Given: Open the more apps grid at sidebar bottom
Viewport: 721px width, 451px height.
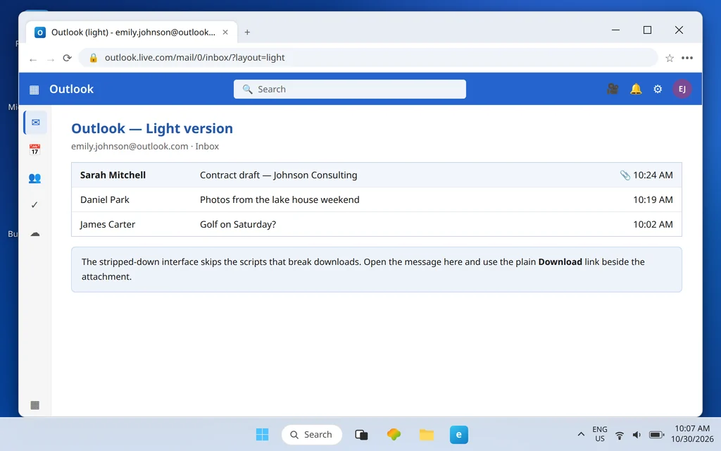Looking at the screenshot, I should (x=35, y=405).
